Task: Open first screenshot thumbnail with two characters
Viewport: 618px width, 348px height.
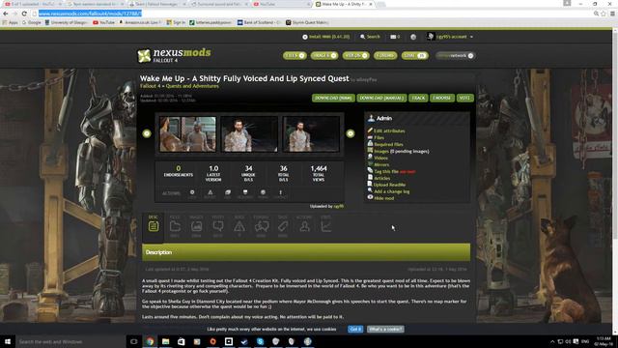Action: pos(187,133)
